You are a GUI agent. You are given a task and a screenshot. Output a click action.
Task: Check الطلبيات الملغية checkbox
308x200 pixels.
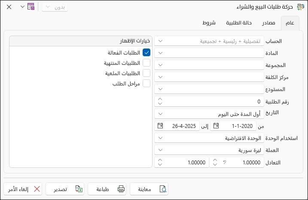point(146,73)
